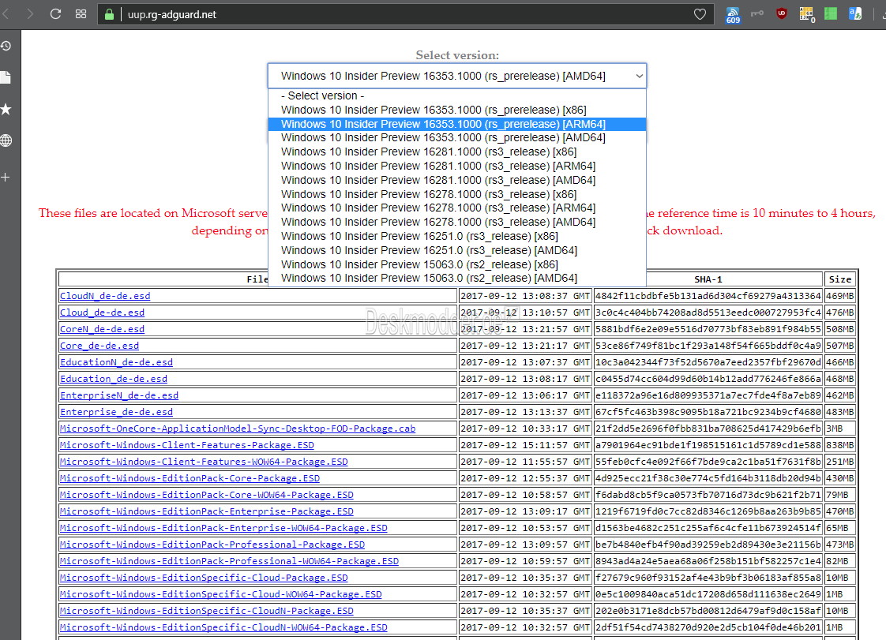886x640 pixels.
Task: Select 15063.0 rs2_release [AMD64] option
Action: 457,278
